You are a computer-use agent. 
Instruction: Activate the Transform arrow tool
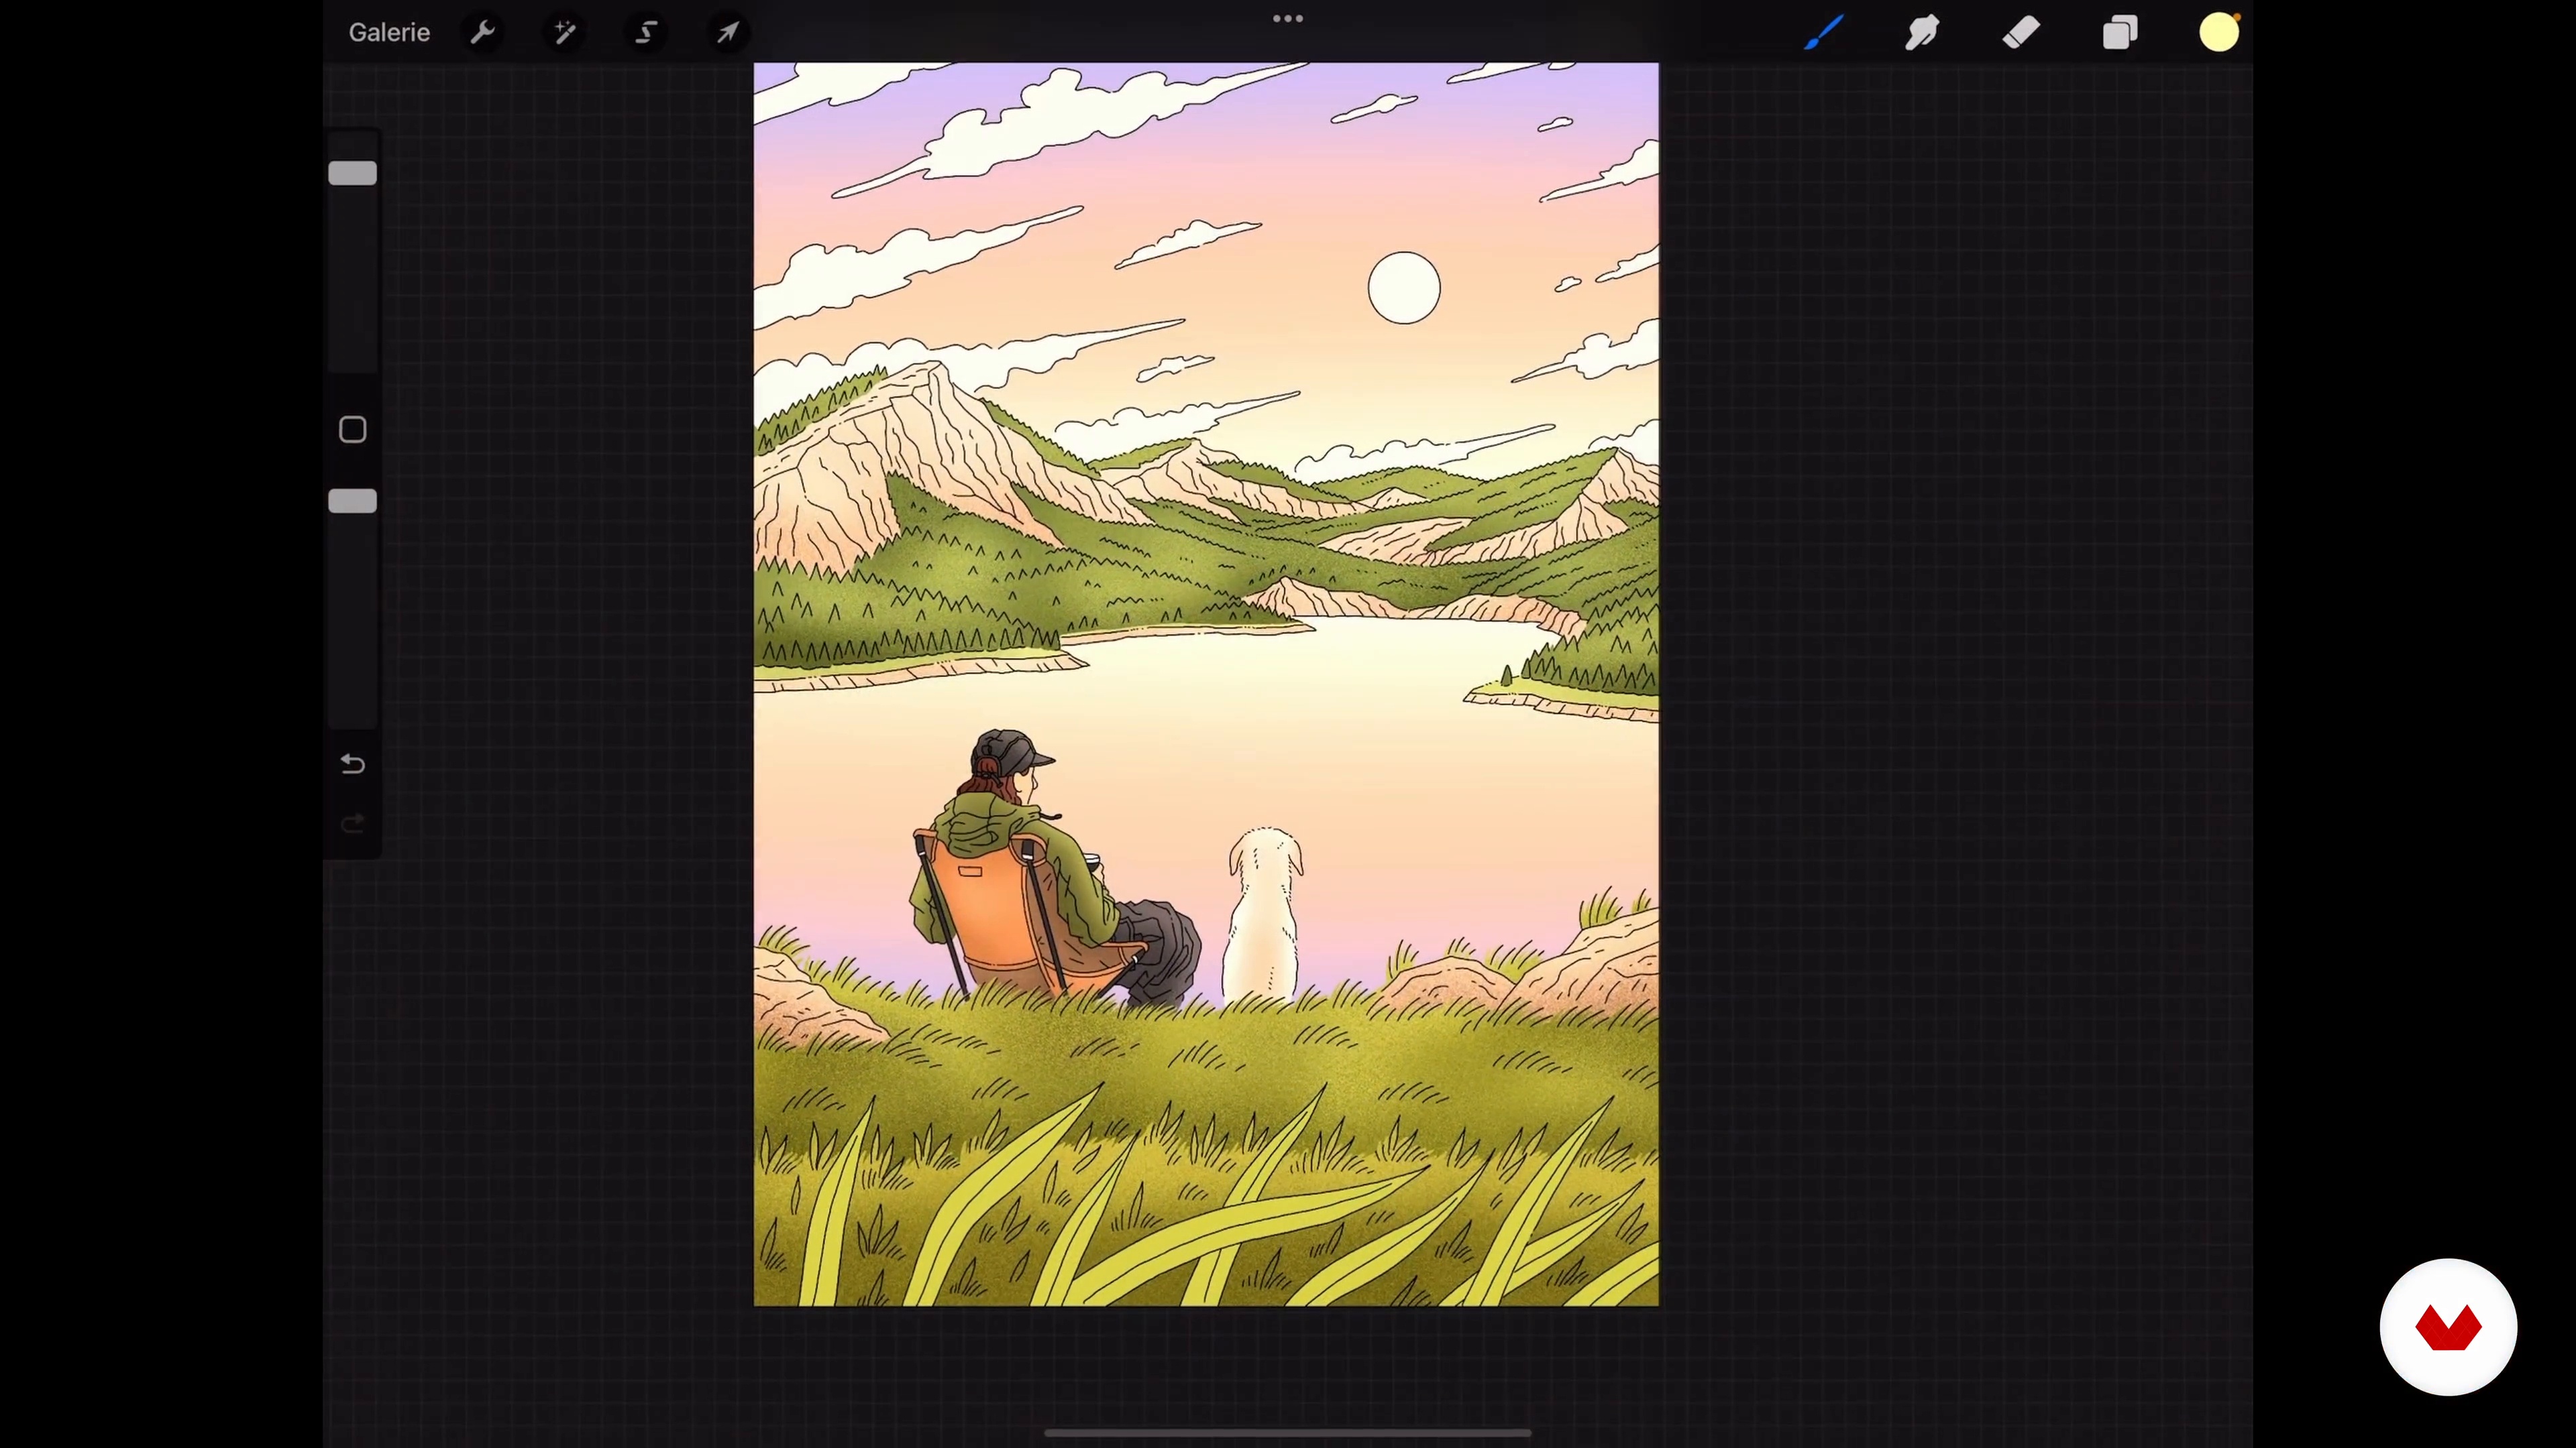coord(728,32)
